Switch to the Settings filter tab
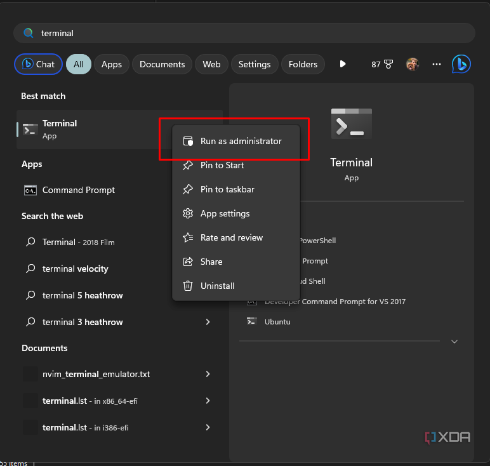 (255, 64)
